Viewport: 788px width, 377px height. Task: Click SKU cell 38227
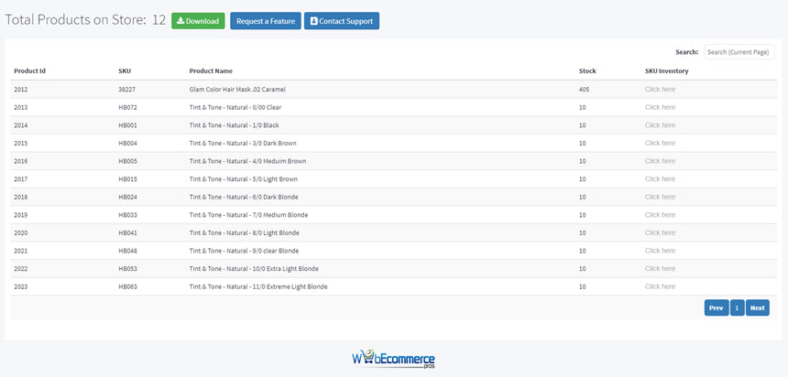tap(126, 90)
